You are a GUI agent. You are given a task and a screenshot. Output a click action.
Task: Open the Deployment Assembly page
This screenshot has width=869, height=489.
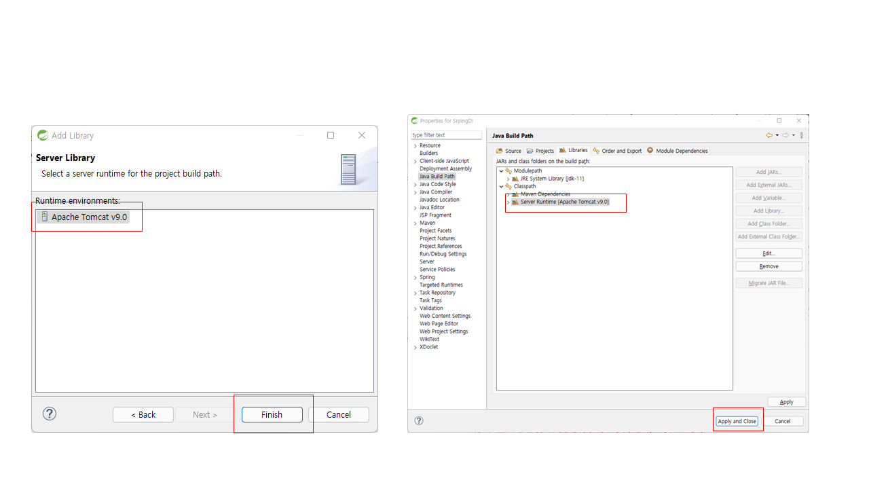pyautogui.click(x=445, y=168)
